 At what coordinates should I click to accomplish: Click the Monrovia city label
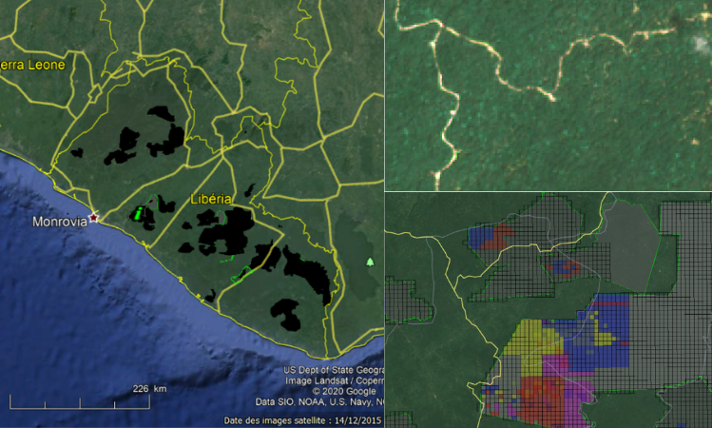60,222
